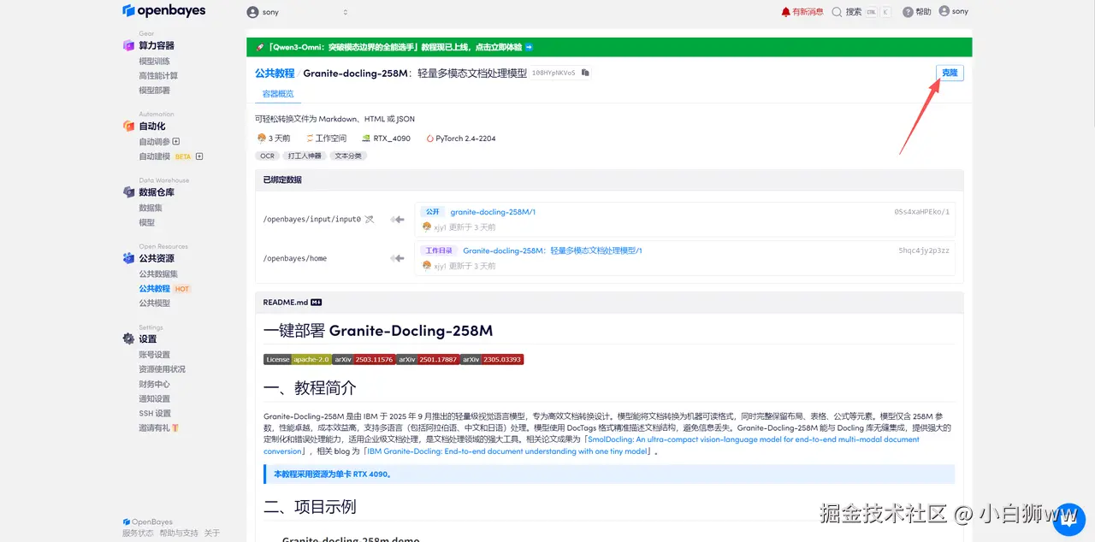Select 模型部署 in the sidebar
1095x542 pixels.
pyautogui.click(x=154, y=90)
